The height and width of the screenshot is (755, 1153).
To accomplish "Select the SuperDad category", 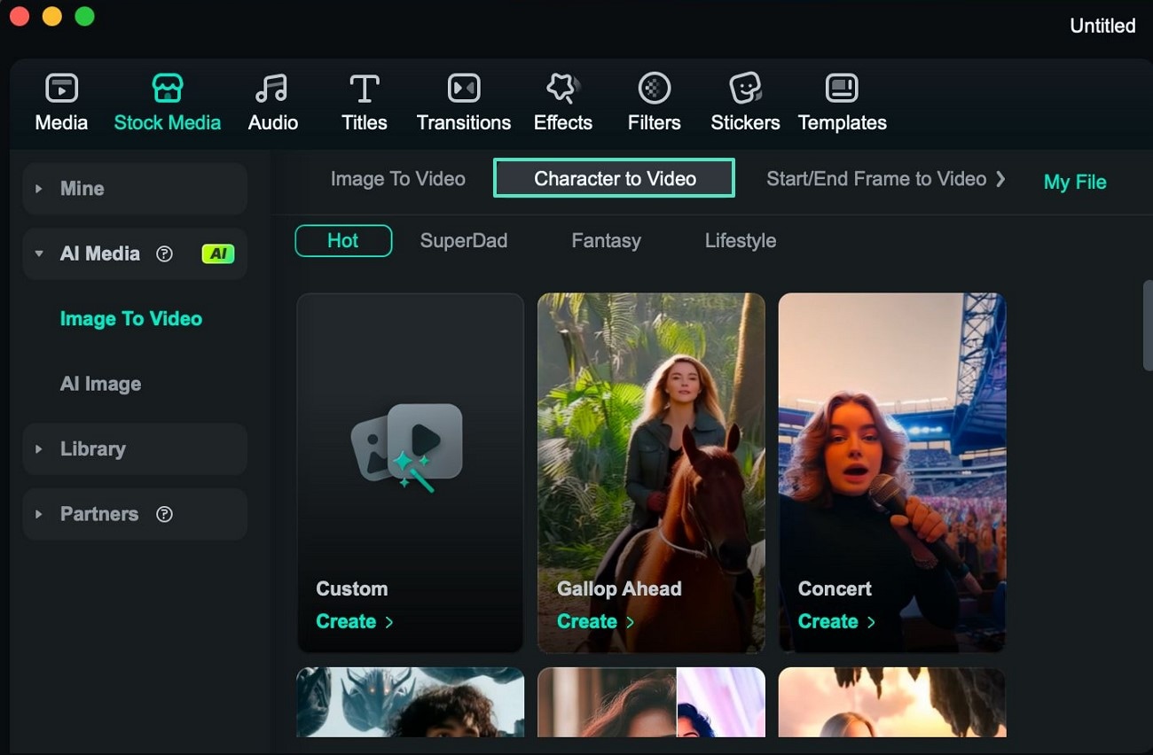I will tap(464, 241).
